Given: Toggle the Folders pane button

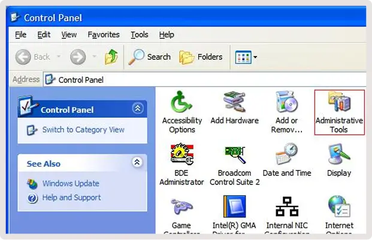Looking at the screenshot, I should pos(201,57).
